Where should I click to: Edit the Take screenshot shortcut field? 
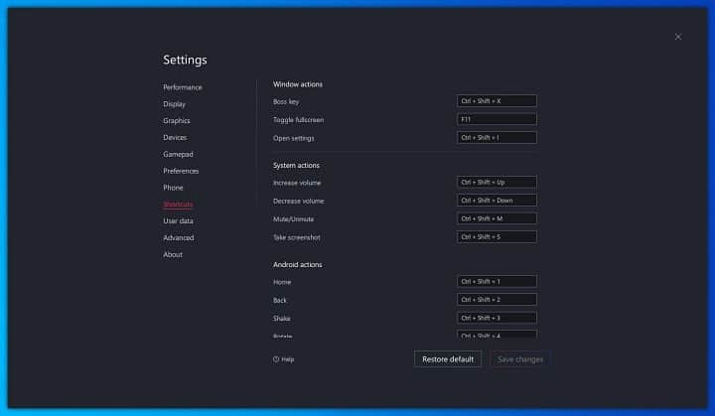(497, 236)
